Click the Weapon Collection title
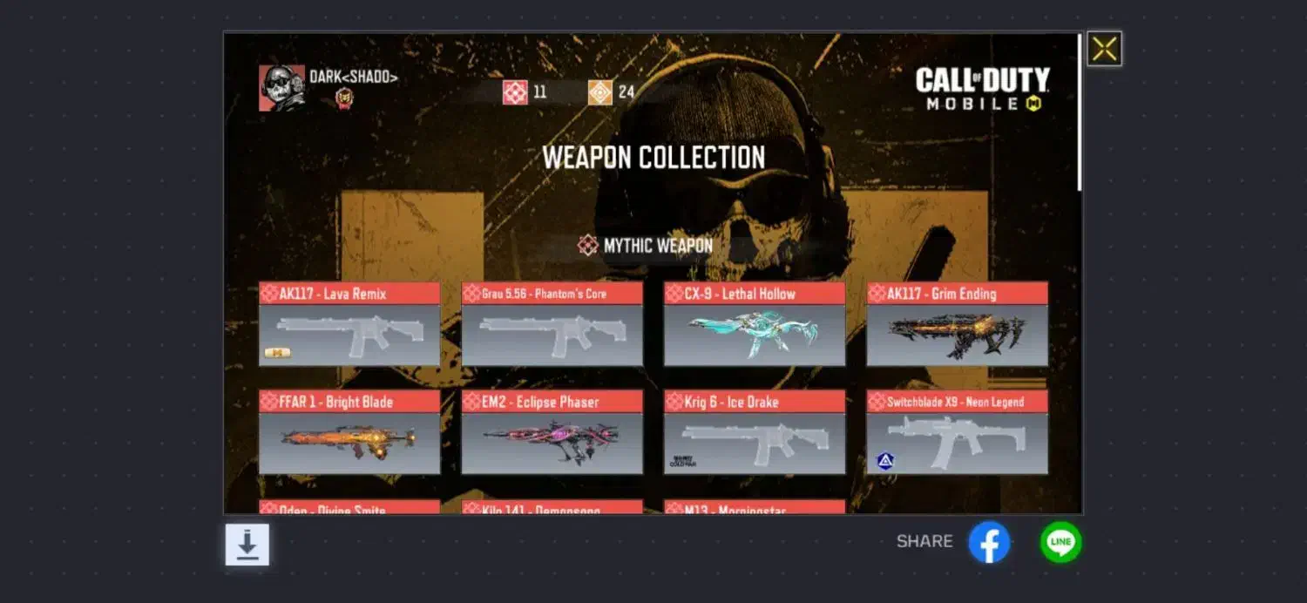 [653, 158]
